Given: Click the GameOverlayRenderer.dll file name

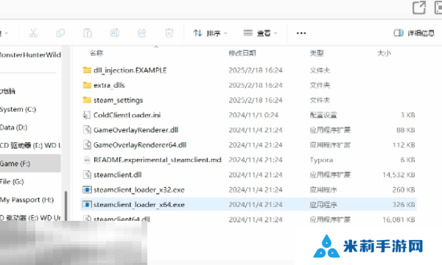Looking at the screenshot, I should click(x=136, y=130).
